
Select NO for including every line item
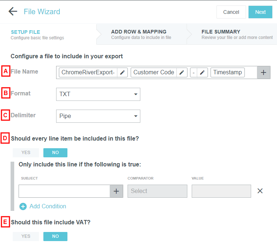pos(55,153)
